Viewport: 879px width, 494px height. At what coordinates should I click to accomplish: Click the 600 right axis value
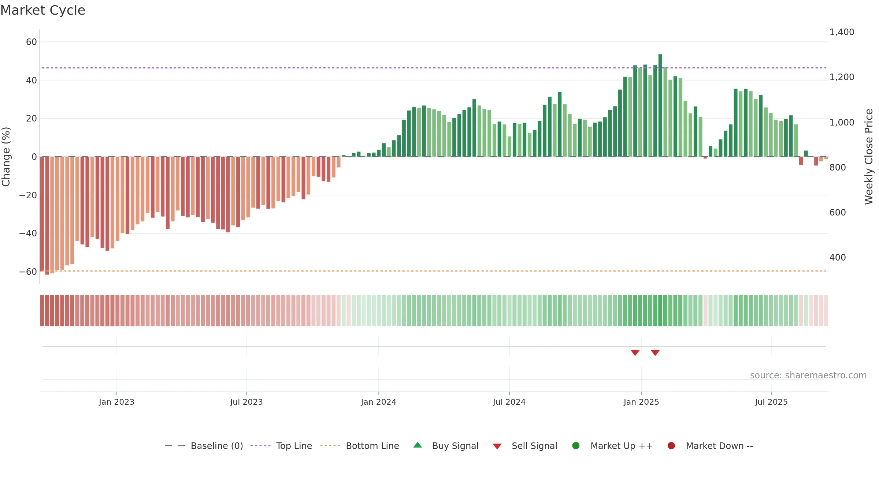coord(838,213)
